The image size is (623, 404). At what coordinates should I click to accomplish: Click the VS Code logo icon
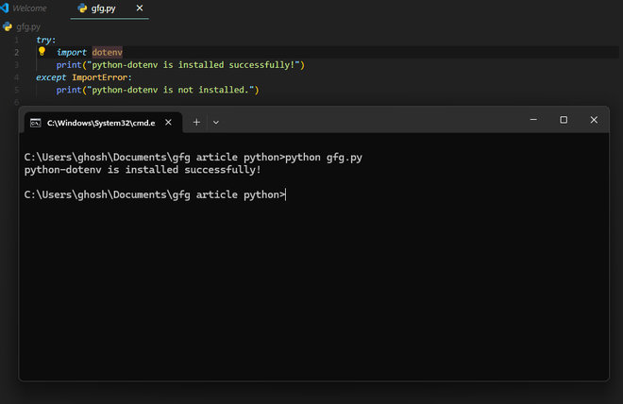pos(6,8)
